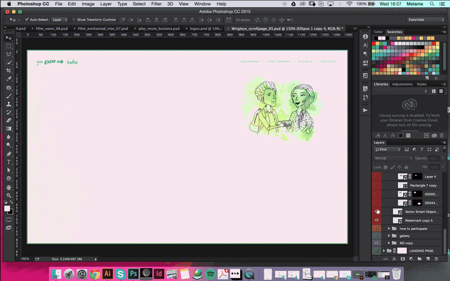
Task: Hide the Watermark copy 5 layer
Action: tap(376, 220)
